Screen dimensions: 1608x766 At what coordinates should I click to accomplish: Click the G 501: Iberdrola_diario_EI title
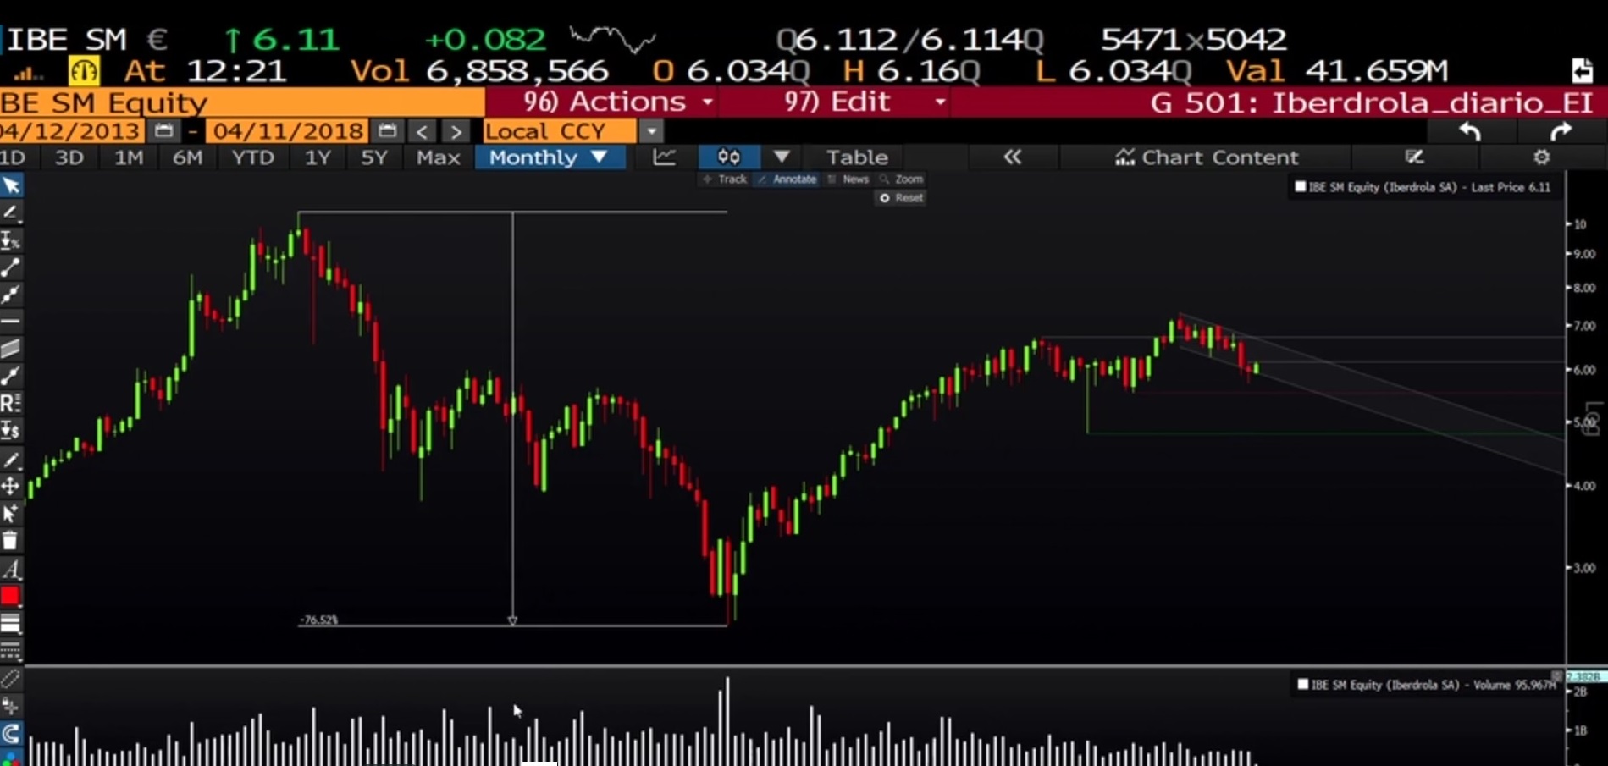(x=1372, y=102)
